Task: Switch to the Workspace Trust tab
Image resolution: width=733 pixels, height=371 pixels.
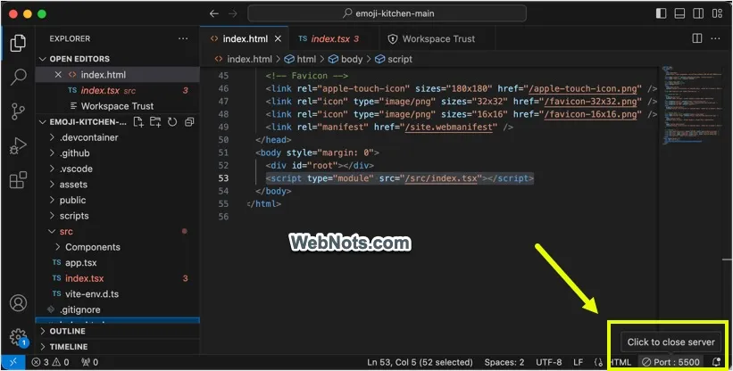Action: pos(437,39)
